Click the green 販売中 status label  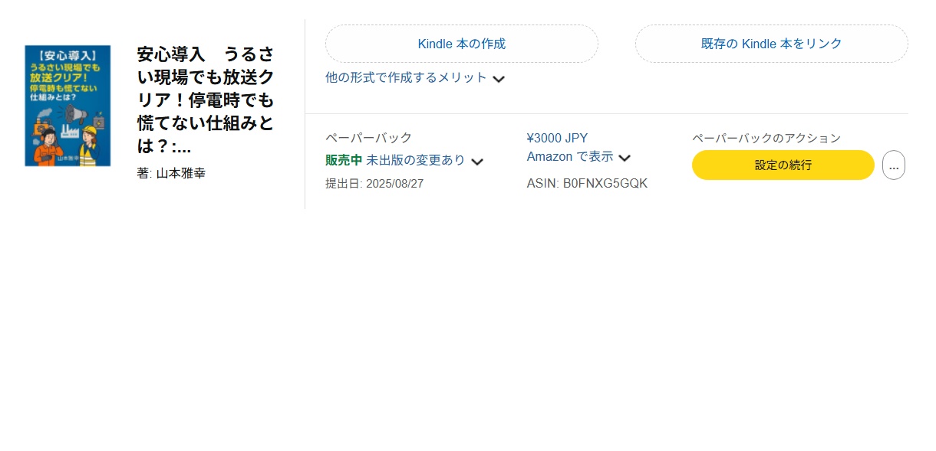(344, 160)
